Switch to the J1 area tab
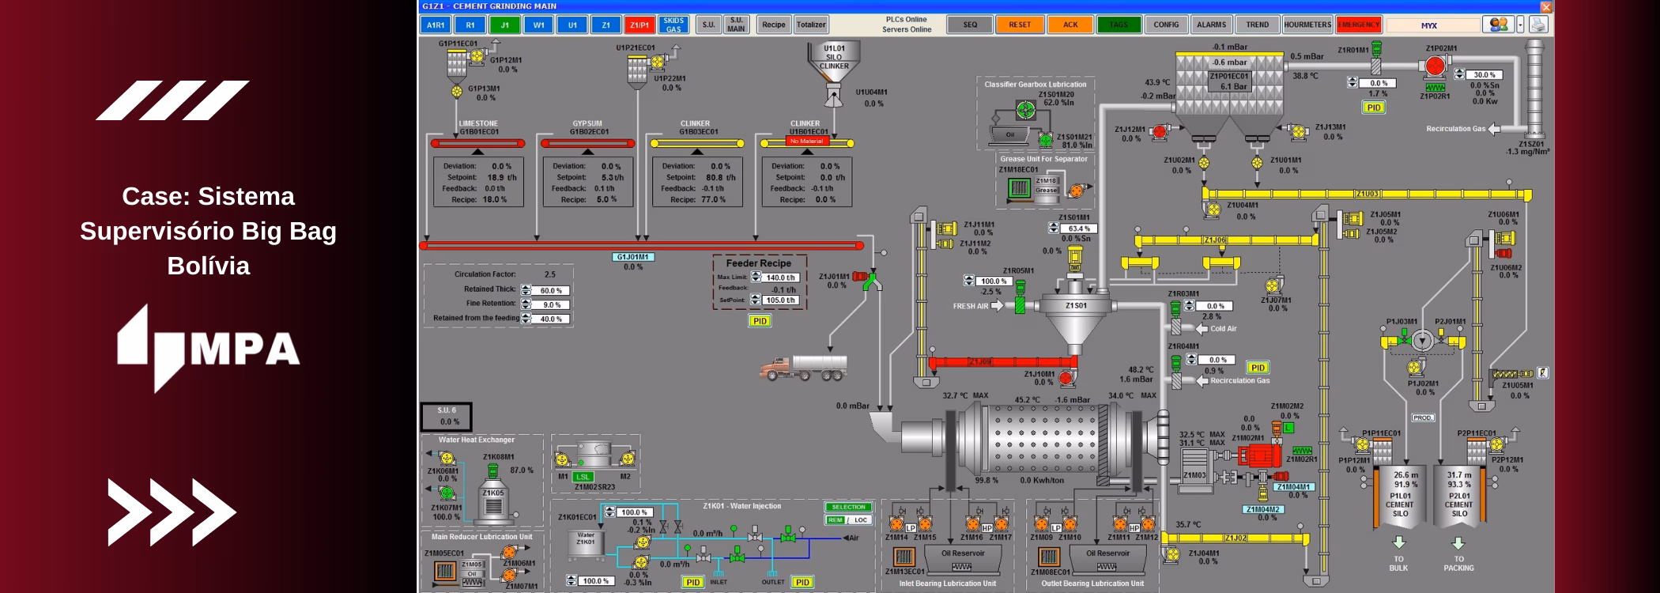Viewport: 1660px width, 593px height. pos(504,25)
